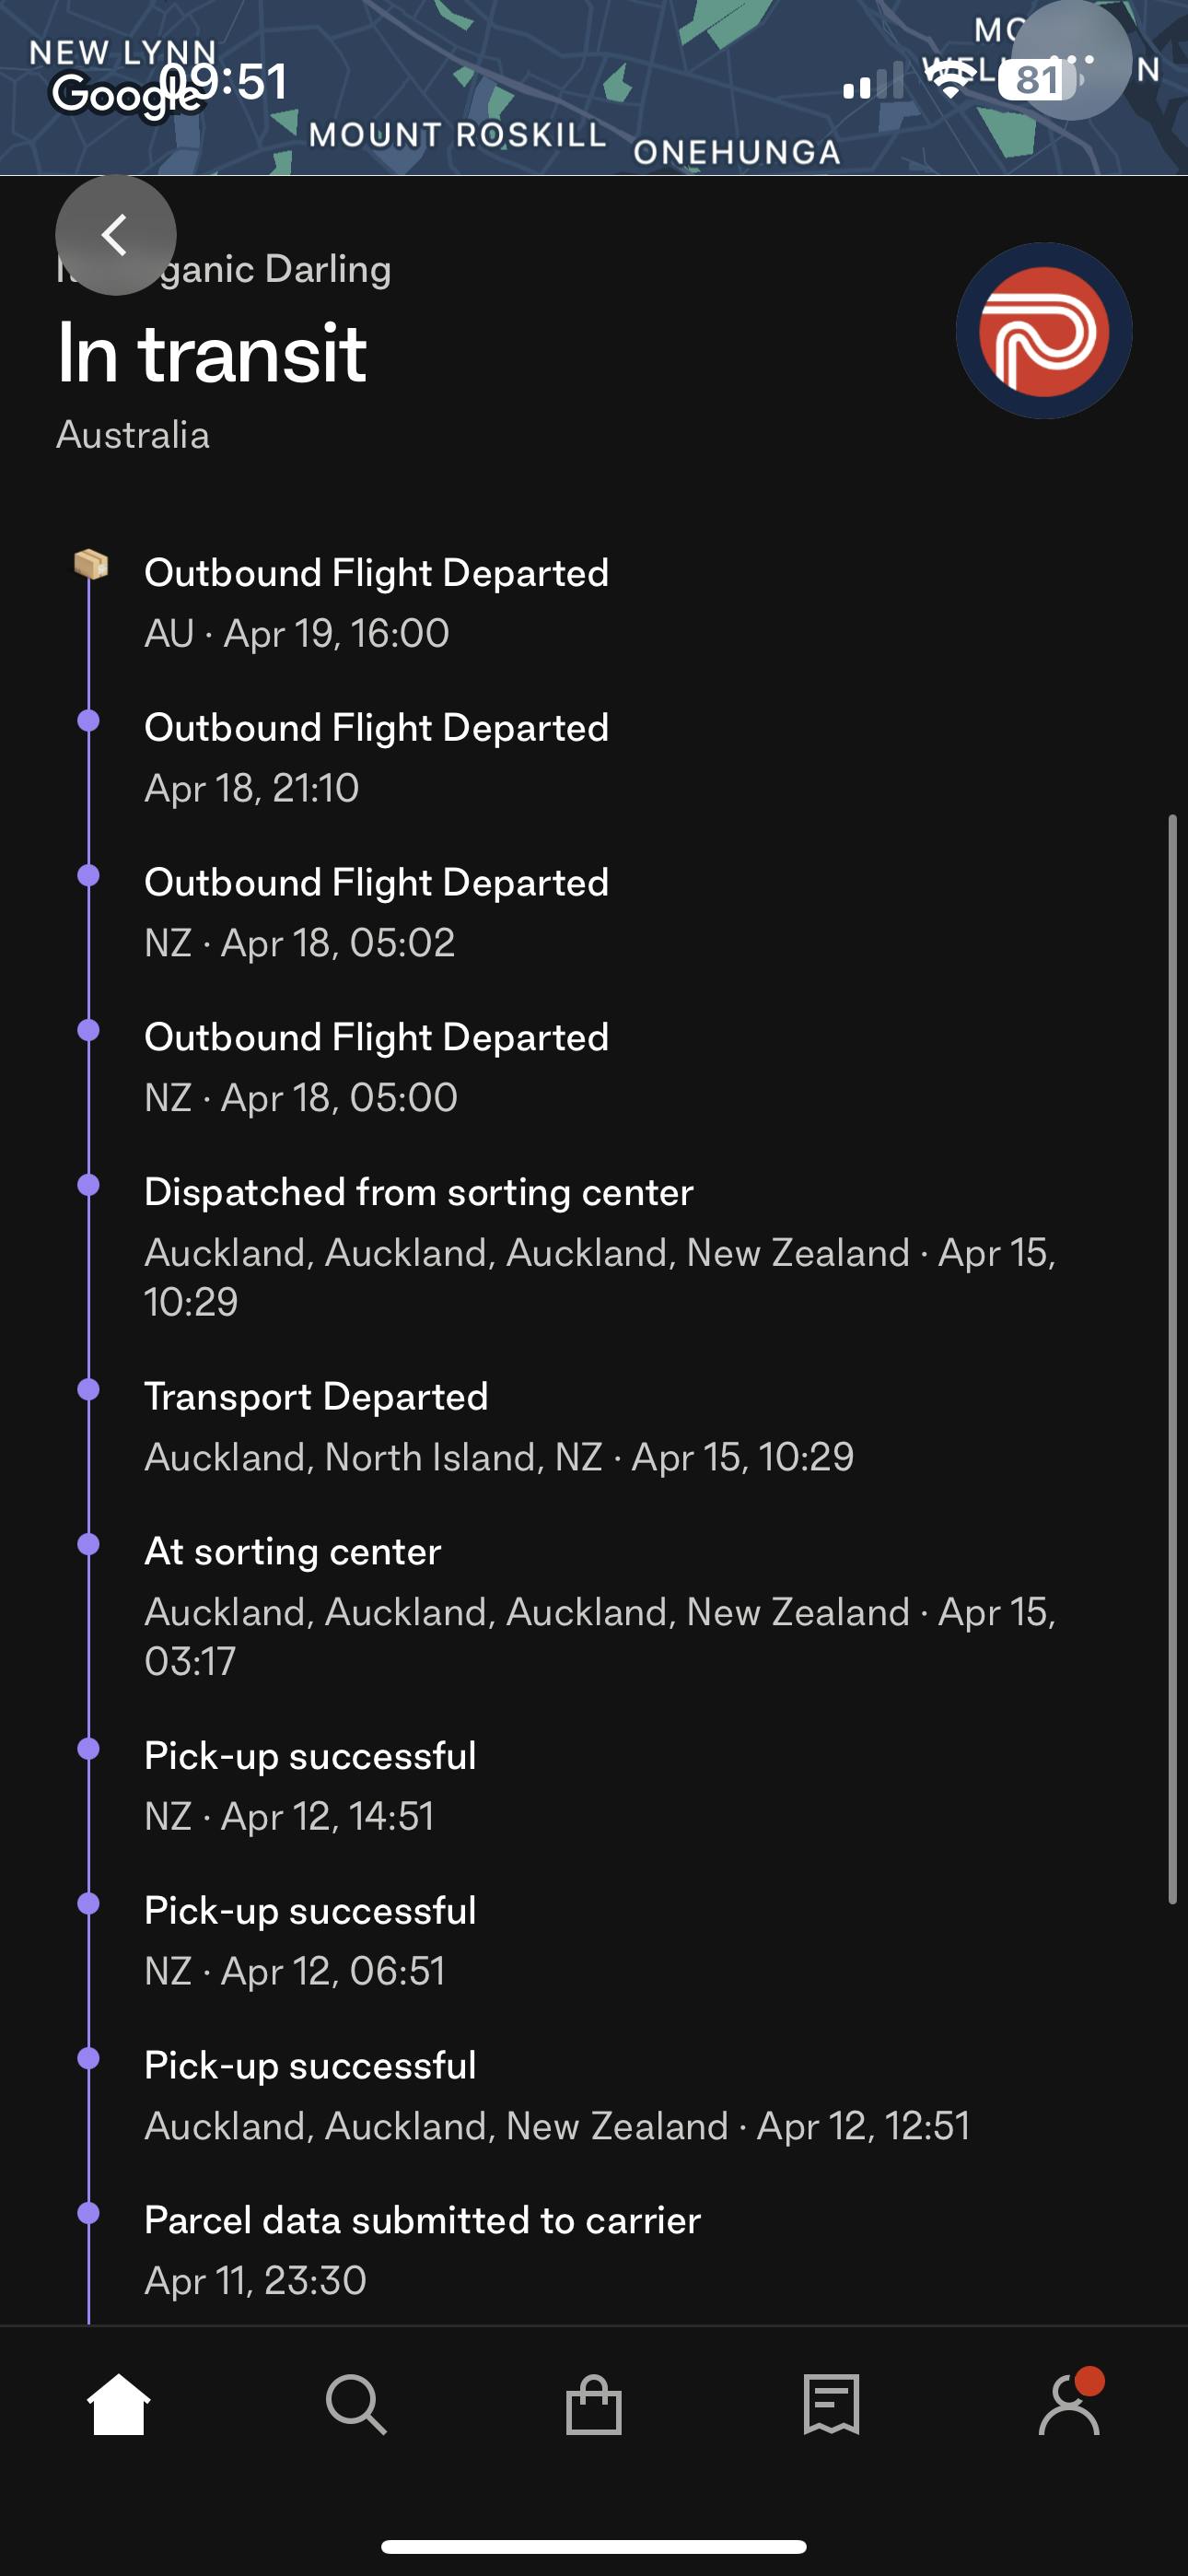Tap the In transit status heading
1188x2576 pixels.
pyautogui.click(x=212, y=354)
